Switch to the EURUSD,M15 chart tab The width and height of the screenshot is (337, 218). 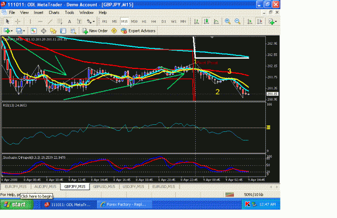point(163,187)
